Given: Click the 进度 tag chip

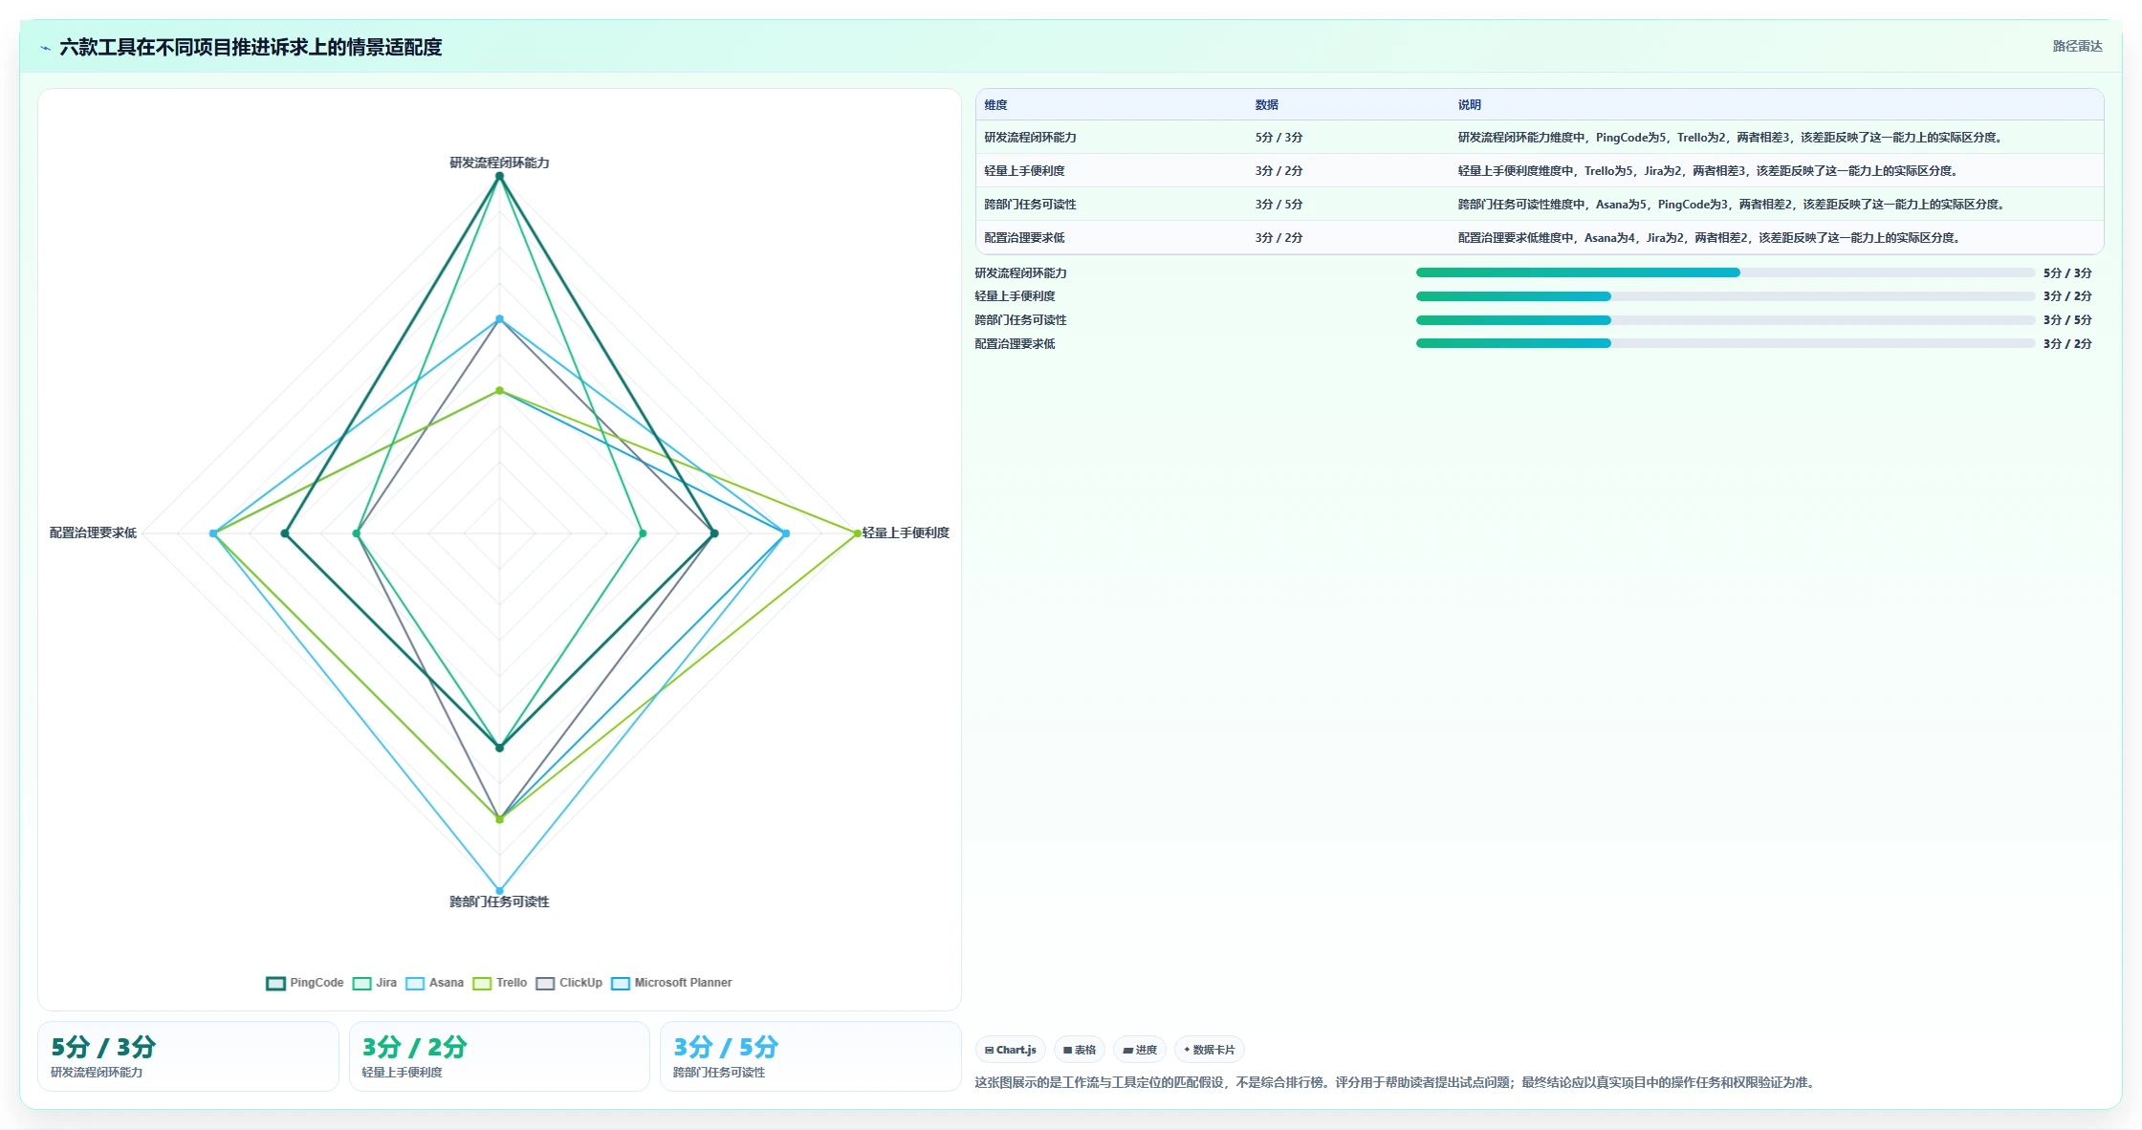Looking at the screenshot, I should pos(1140,1050).
